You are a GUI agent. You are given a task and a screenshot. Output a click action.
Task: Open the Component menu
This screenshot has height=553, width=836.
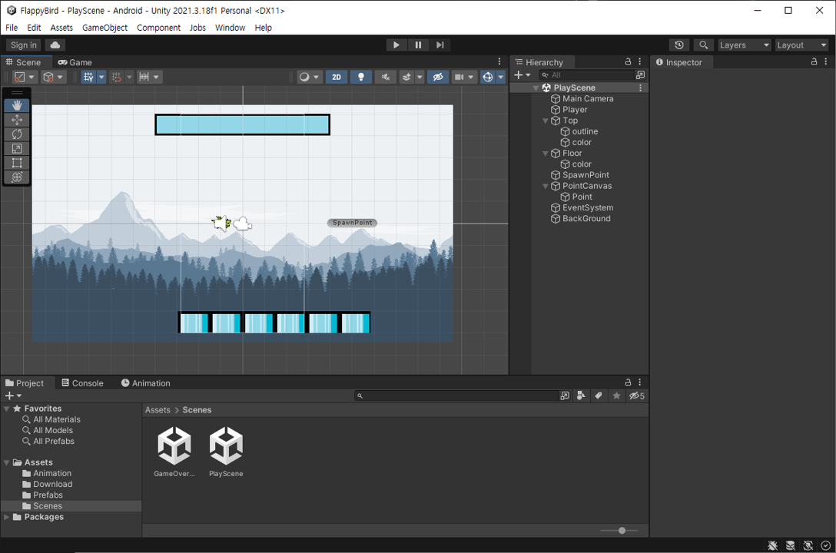158,28
